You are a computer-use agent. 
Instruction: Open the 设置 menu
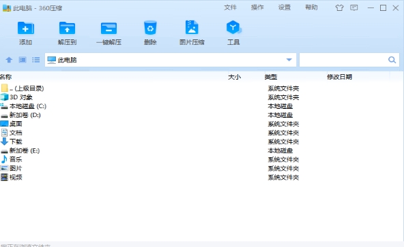click(x=284, y=7)
